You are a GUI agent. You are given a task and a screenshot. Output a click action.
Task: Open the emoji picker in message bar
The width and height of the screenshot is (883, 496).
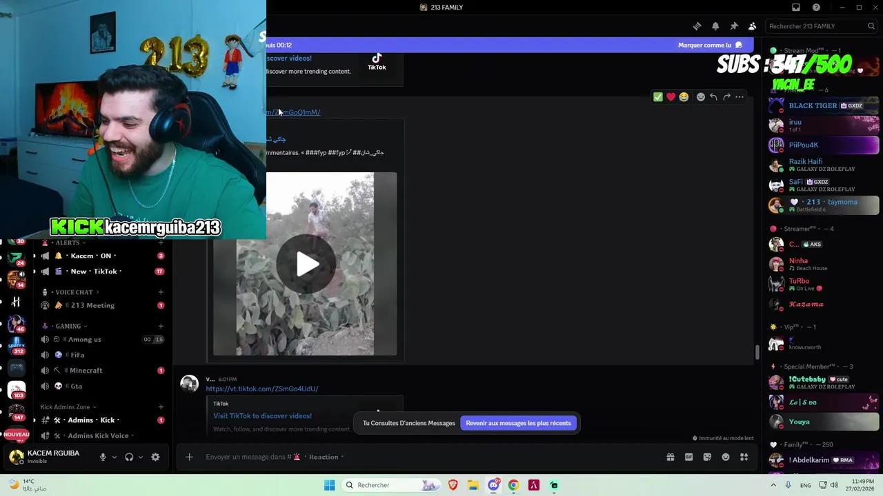[x=726, y=457]
